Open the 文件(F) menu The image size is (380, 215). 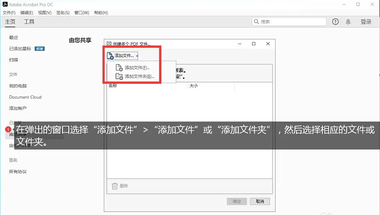[x=9, y=13]
